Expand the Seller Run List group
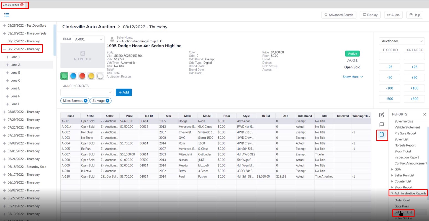 [x=392, y=175]
